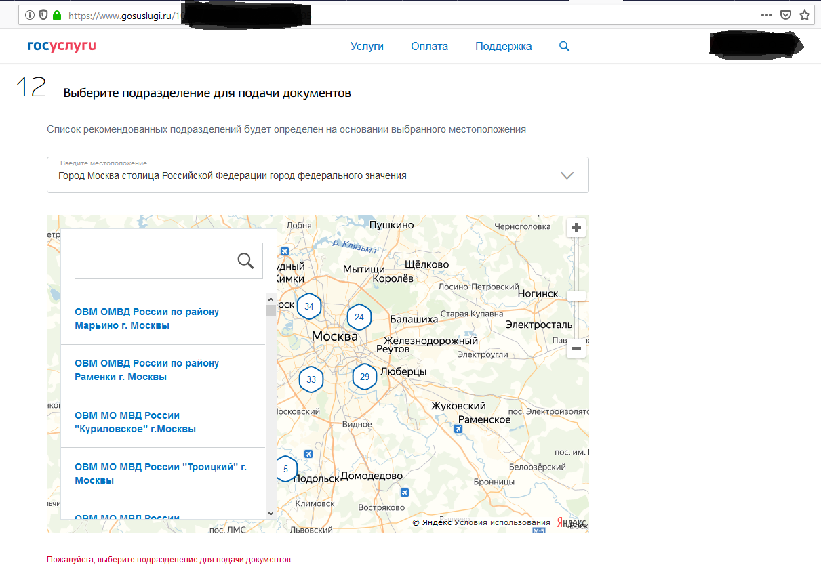Open the Gosuslugi logo home link

point(61,46)
